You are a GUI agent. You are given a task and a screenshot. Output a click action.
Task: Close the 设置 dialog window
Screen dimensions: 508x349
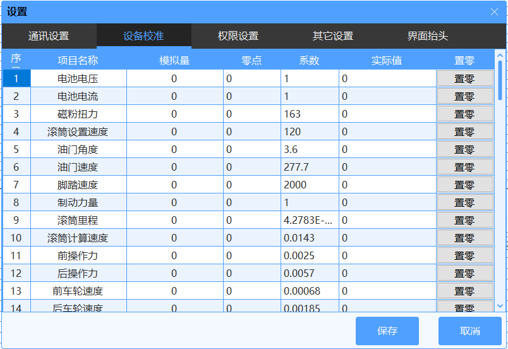[x=494, y=12]
